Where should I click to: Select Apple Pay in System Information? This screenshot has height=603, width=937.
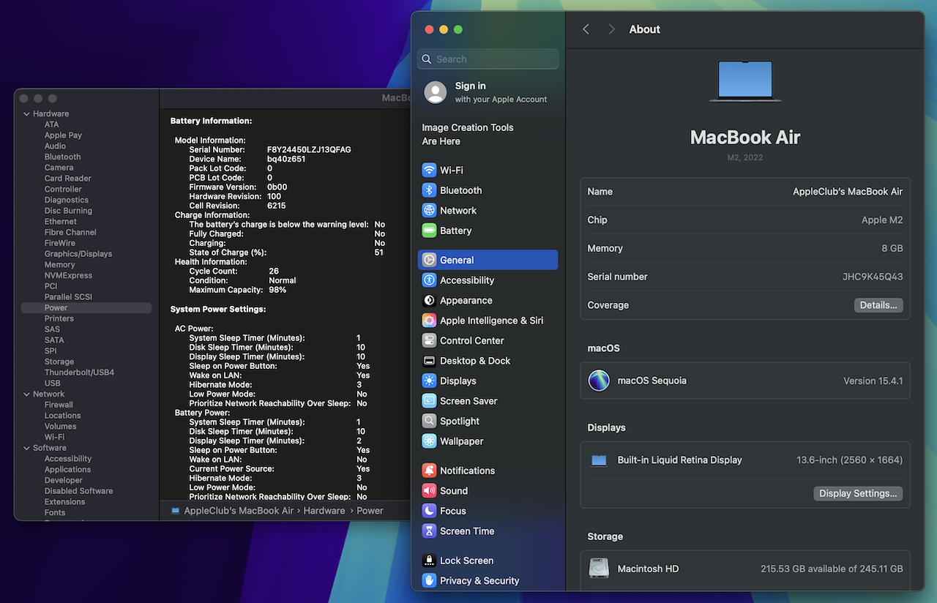pyautogui.click(x=63, y=135)
